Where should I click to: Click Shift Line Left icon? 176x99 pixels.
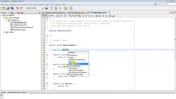(97, 16)
